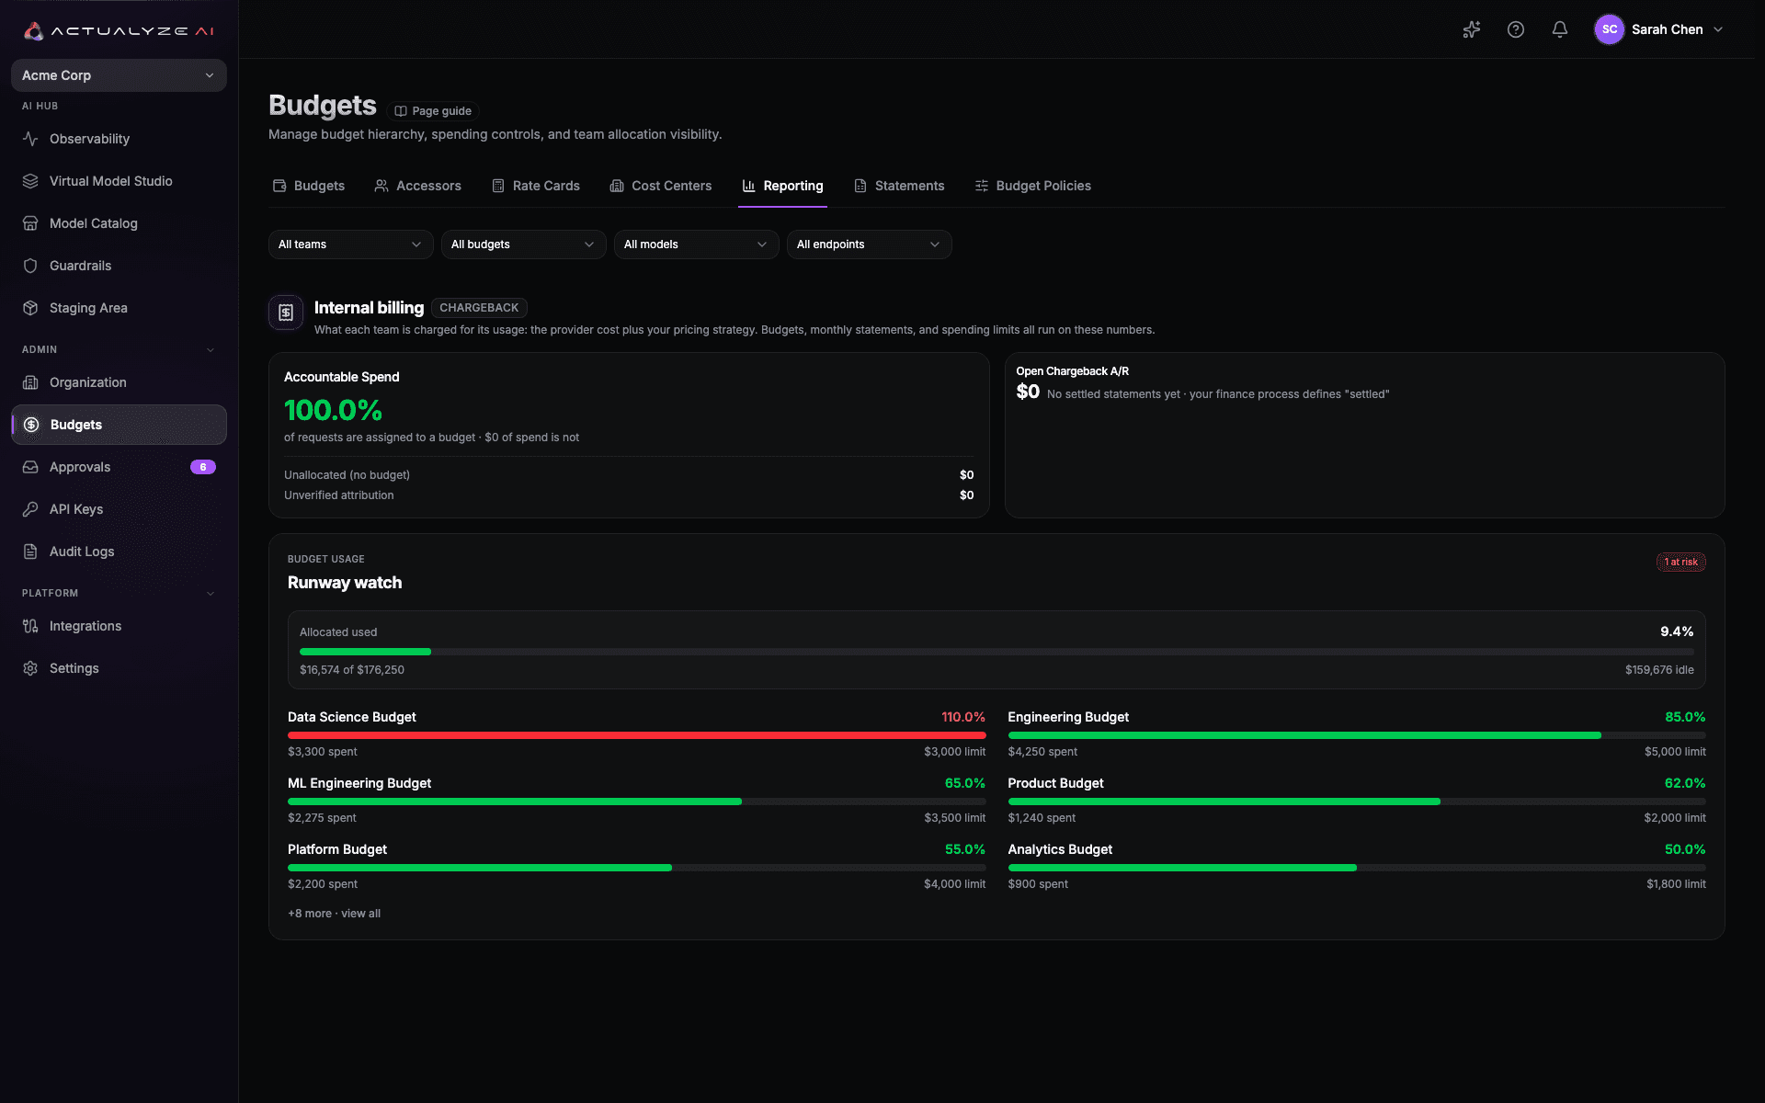Click the Integrations icon
The height and width of the screenshot is (1103, 1765).
(x=30, y=626)
